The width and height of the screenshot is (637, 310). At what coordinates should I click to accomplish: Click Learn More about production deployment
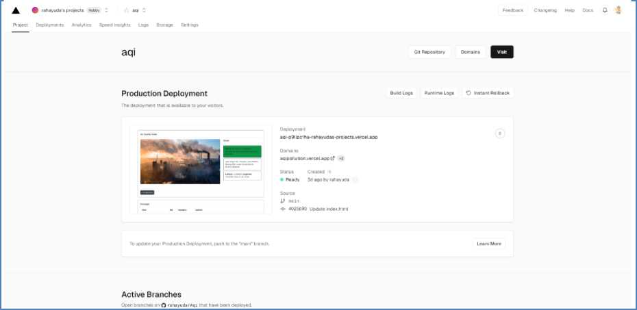tap(488, 244)
